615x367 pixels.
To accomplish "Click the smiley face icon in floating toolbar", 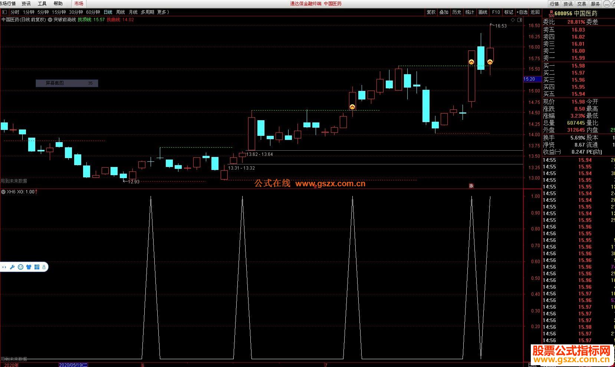I will click(20, 267).
